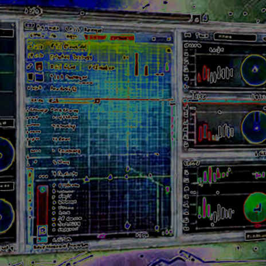Click the blue square swatch in the fourth row
The height and width of the screenshot is (266, 266).
40,77
